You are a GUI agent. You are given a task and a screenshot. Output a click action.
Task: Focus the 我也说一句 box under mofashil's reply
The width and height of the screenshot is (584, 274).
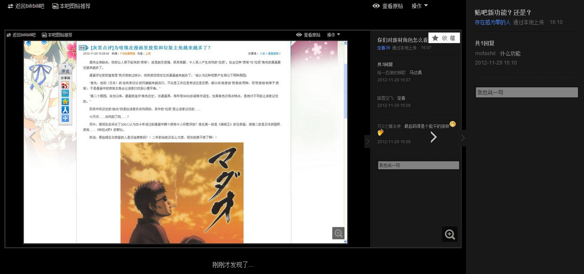pyautogui.click(x=527, y=92)
